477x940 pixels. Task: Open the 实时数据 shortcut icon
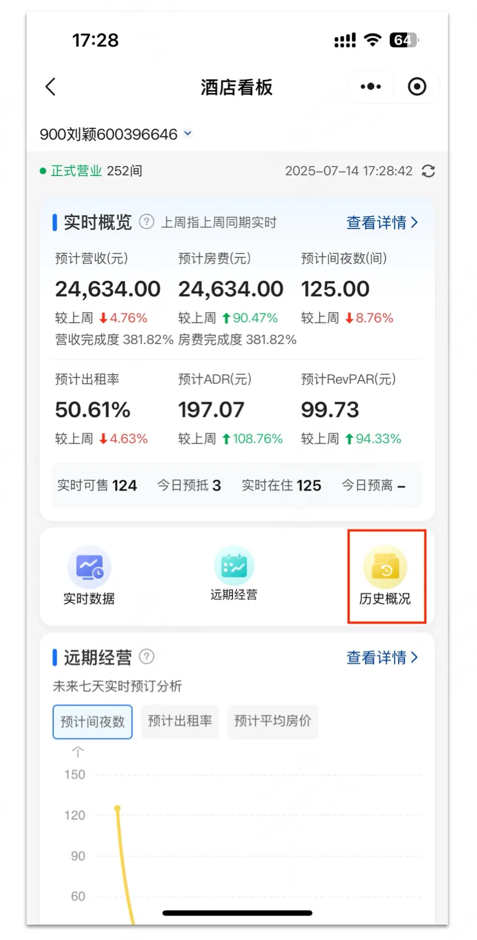89,567
